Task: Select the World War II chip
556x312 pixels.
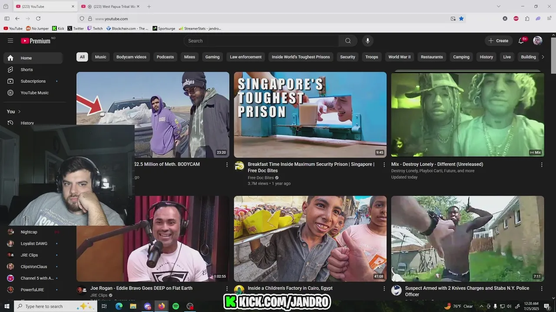Action: 399,57
